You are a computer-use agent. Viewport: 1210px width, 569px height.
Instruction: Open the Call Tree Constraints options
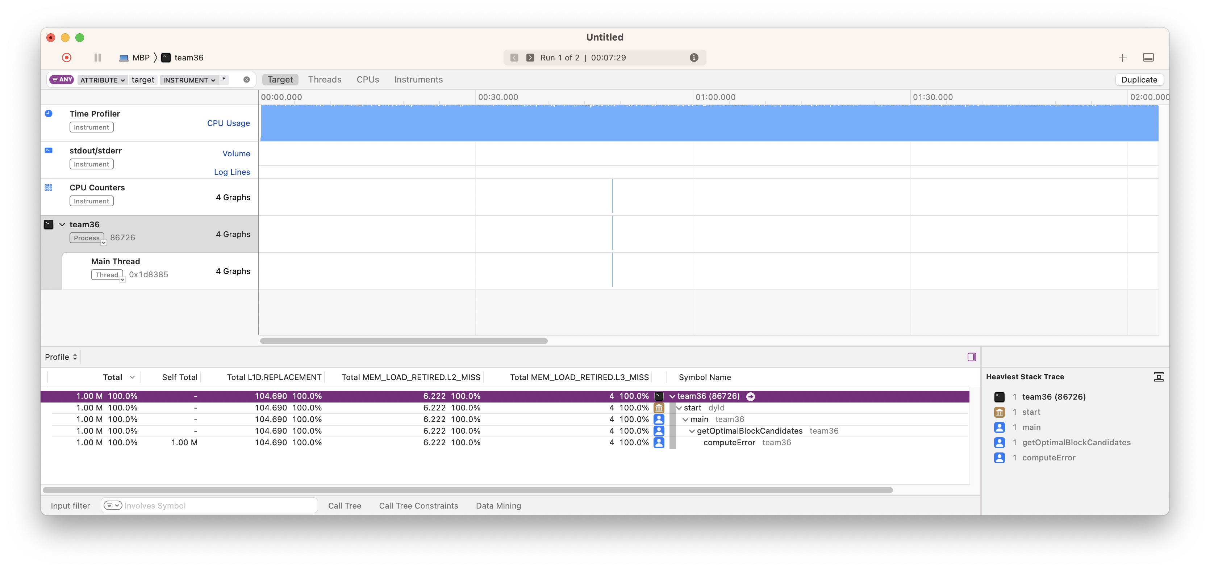coord(418,506)
